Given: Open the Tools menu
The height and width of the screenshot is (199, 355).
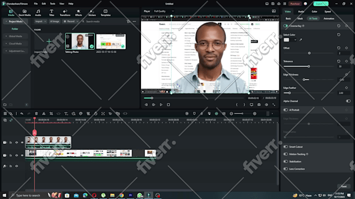Looking at the screenshot, I should (x=53, y=4).
